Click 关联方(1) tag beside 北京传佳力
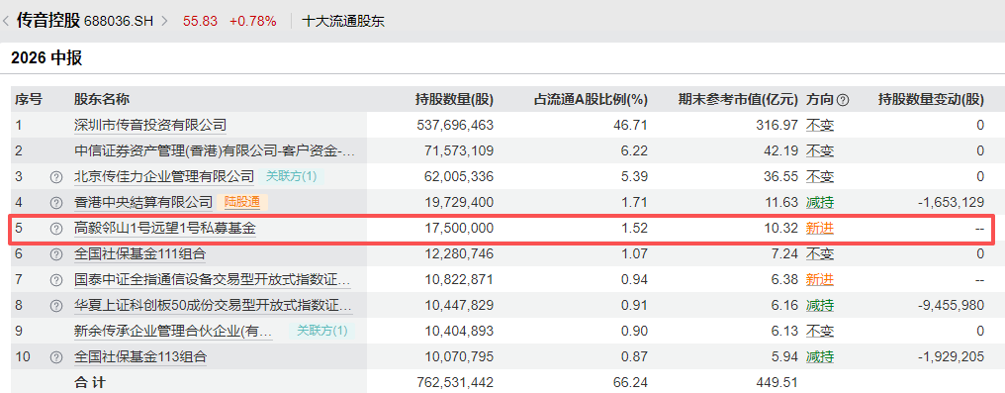 pos(291,176)
